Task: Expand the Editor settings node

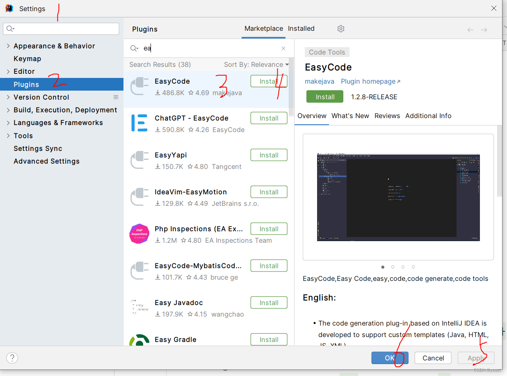Action: pos(8,71)
